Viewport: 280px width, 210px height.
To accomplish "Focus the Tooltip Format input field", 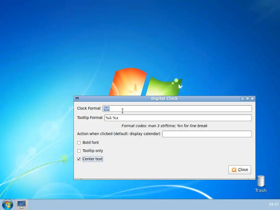I will pyautogui.click(x=178, y=118).
